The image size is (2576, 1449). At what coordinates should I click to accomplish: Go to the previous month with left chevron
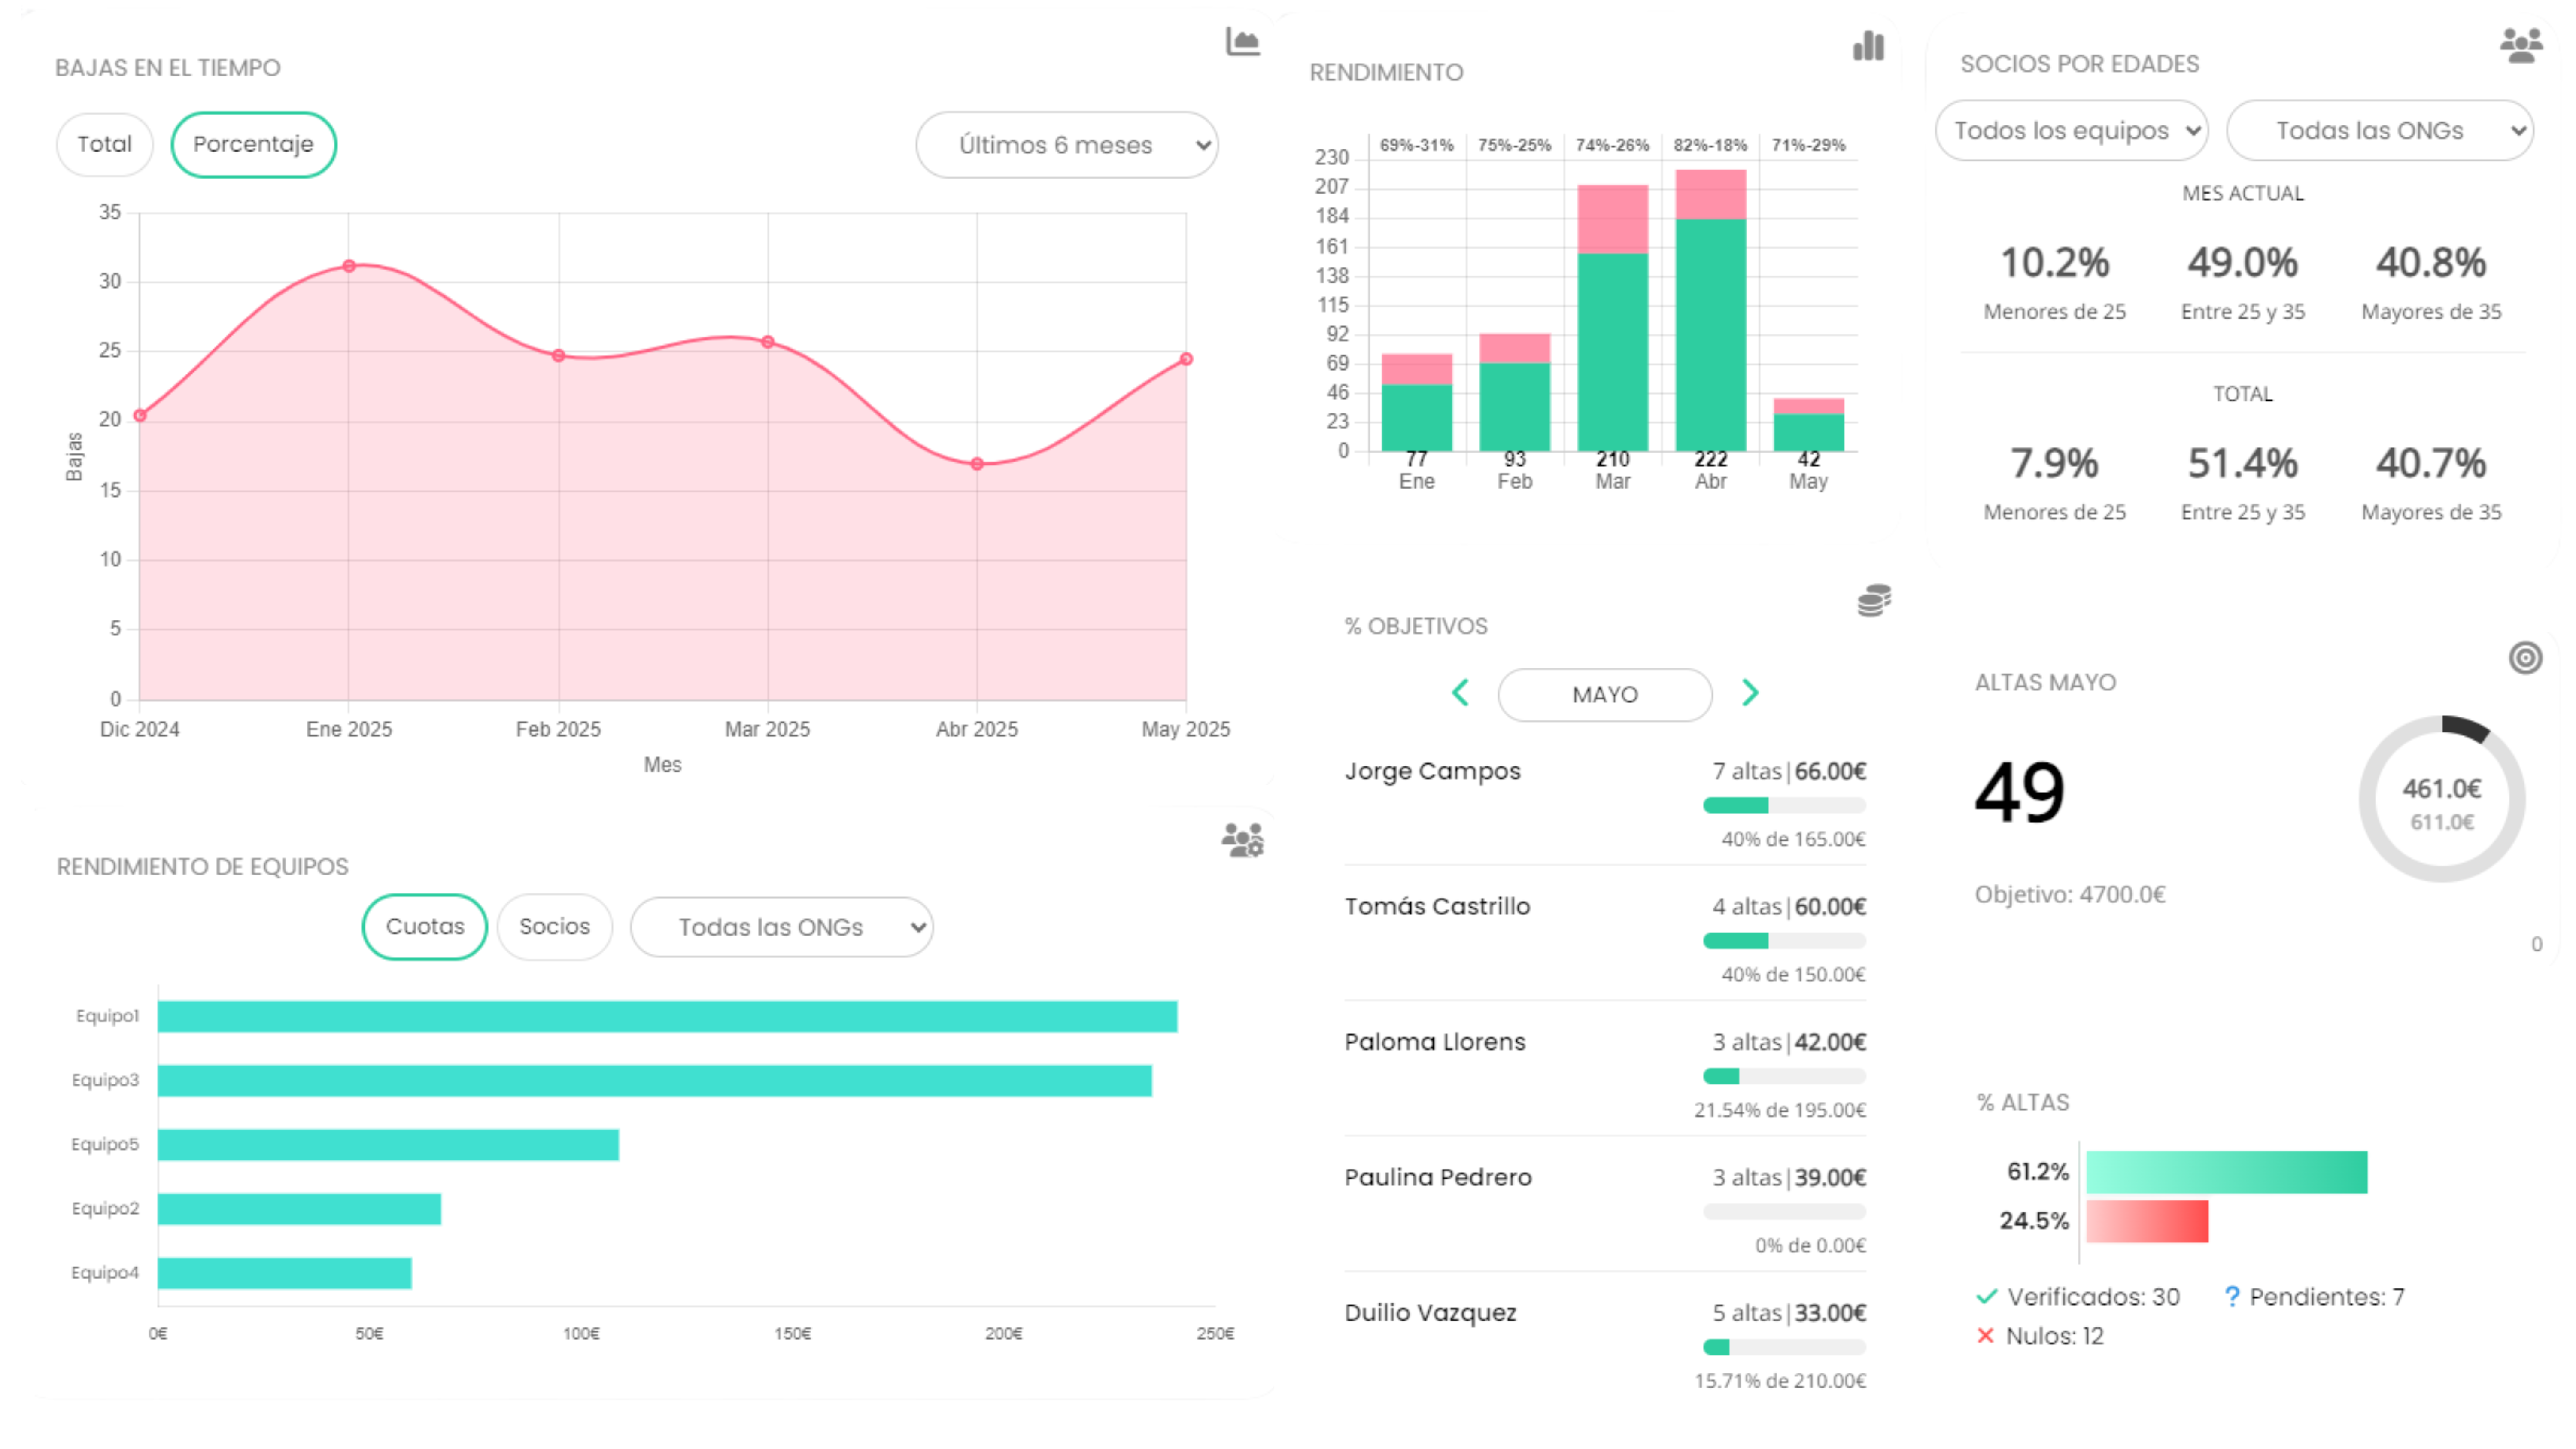(1460, 692)
